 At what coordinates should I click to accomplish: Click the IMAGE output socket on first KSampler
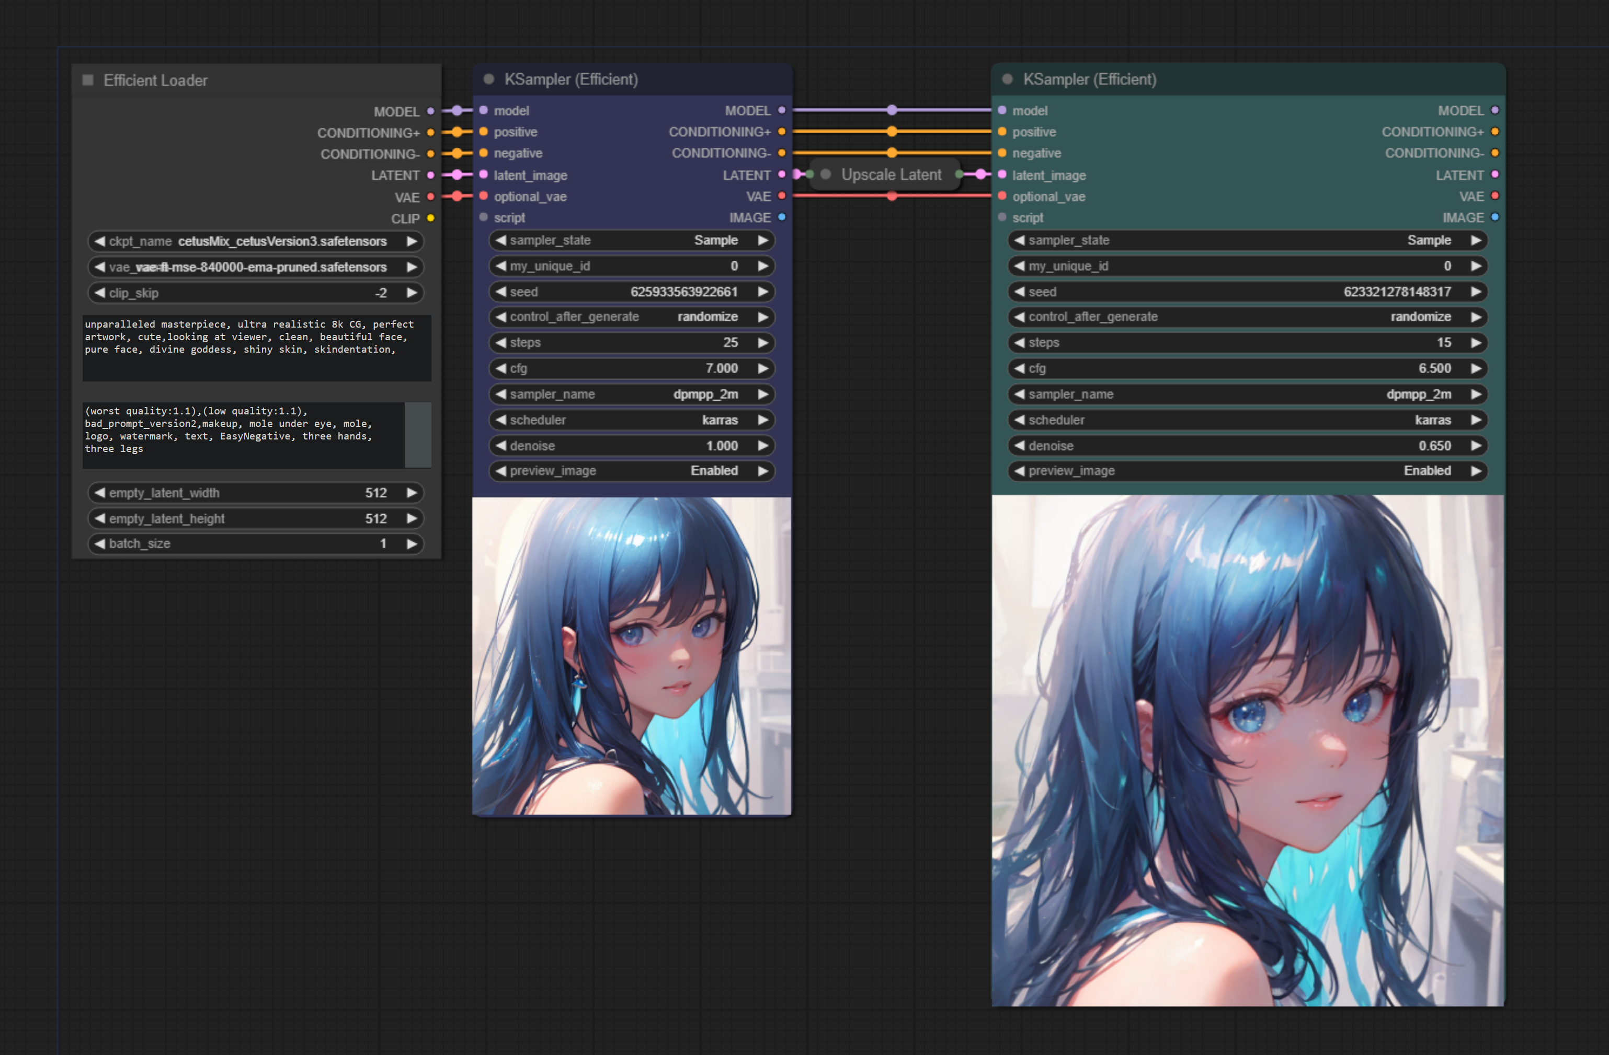point(782,217)
